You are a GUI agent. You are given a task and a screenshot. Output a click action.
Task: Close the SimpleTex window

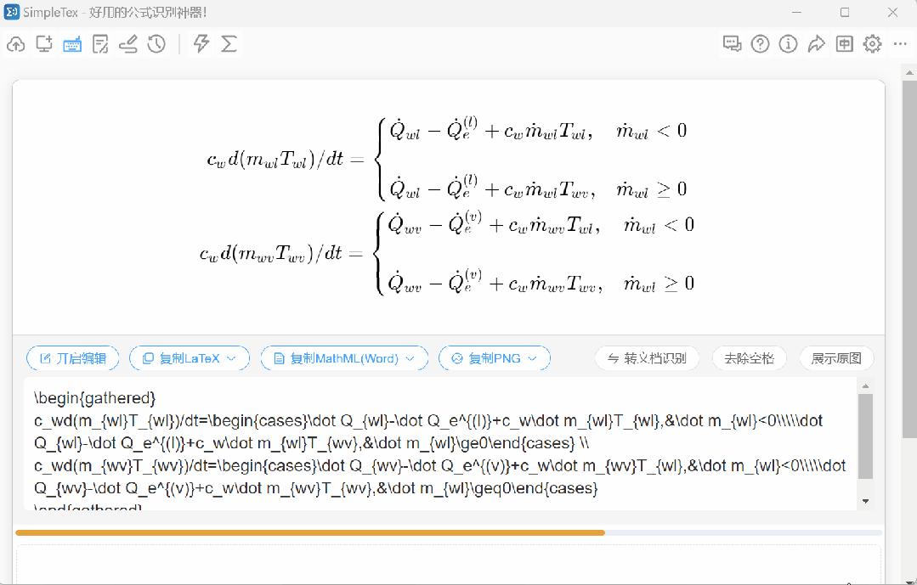[x=892, y=12]
